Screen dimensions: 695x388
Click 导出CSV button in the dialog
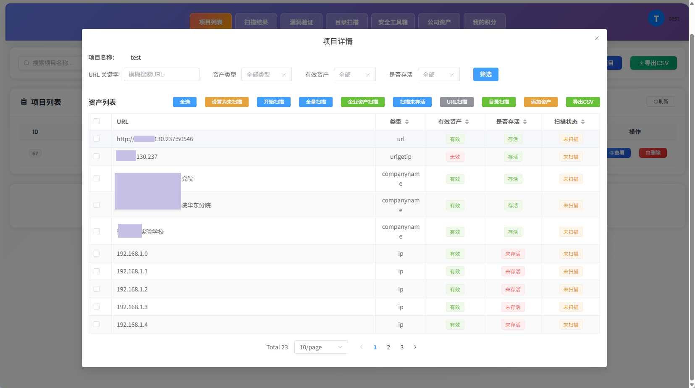click(x=583, y=102)
